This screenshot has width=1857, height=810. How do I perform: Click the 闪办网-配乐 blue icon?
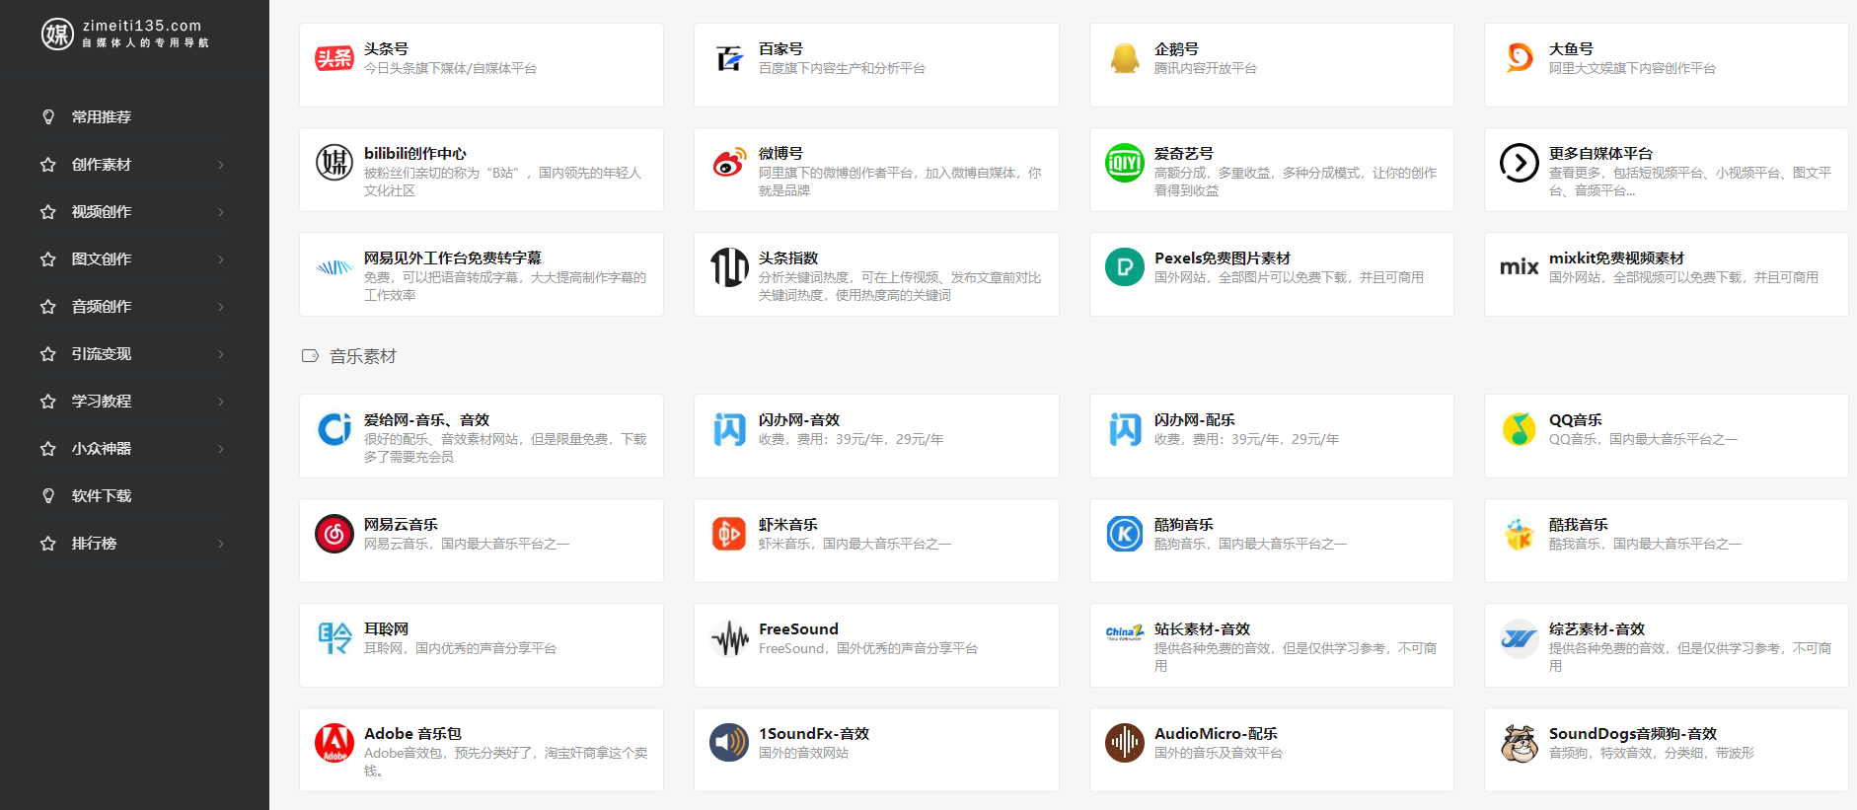click(1125, 429)
